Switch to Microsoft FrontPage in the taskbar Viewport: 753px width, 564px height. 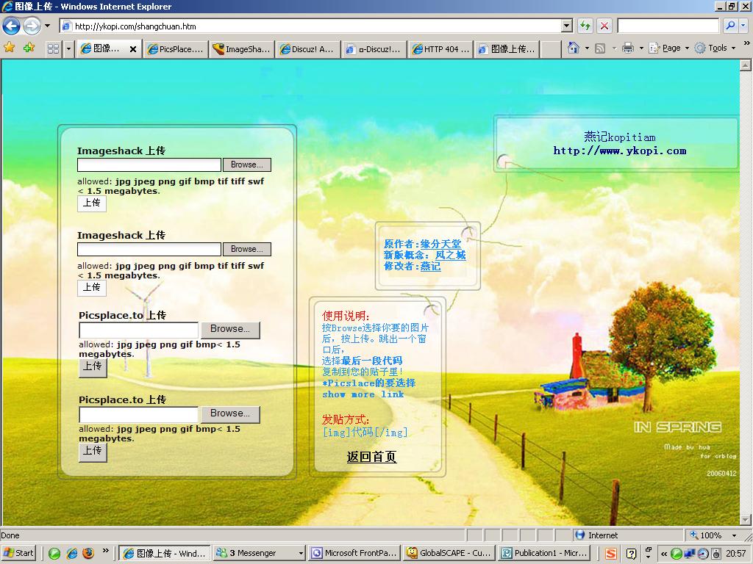355,553
